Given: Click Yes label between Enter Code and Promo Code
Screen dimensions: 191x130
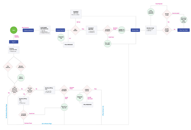Looking at the screenshot, I should pos(169,22).
